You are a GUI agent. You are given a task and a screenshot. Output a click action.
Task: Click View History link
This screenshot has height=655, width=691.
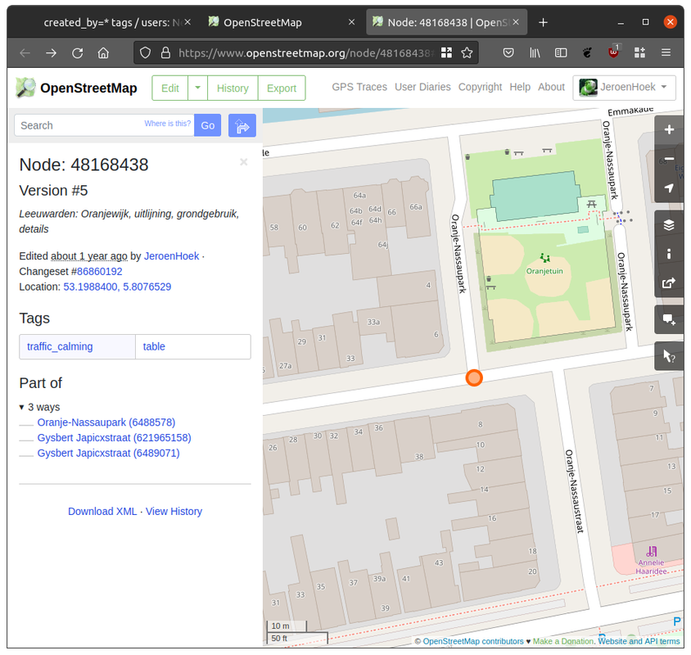(x=174, y=511)
